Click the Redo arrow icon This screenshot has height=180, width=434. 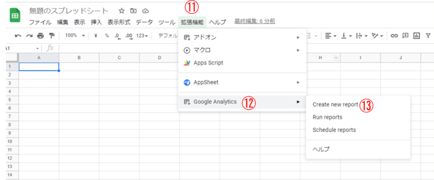pyautogui.click(x=29, y=36)
